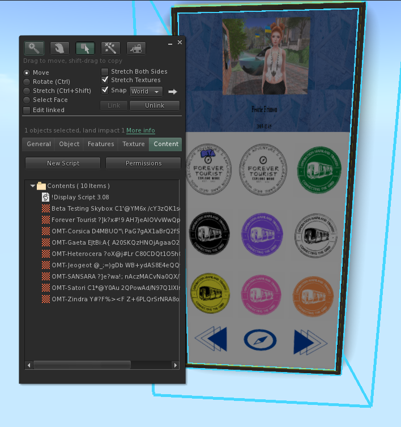The image size is (401, 427).
Task: Select the OMT-SANSARA texture item
Action: pyautogui.click(x=110, y=276)
